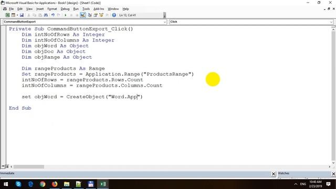This screenshot has height=189, width=336.
Task: Open Find with the binoculars icon
Action: (x=46, y=15)
